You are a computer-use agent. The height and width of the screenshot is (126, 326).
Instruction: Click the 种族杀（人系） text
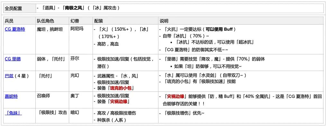coord(112,120)
